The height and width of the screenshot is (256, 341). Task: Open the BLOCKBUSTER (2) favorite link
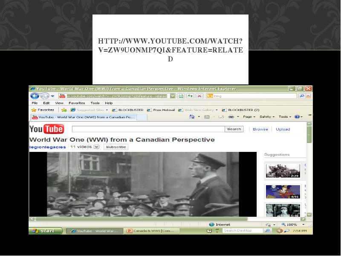click(x=240, y=110)
